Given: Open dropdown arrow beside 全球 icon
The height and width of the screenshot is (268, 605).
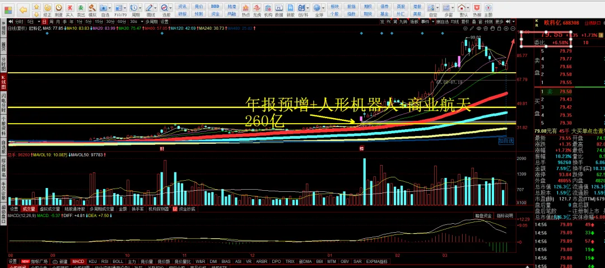Looking at the screenshot, I should pyautogui.click(x=324, y=8).
